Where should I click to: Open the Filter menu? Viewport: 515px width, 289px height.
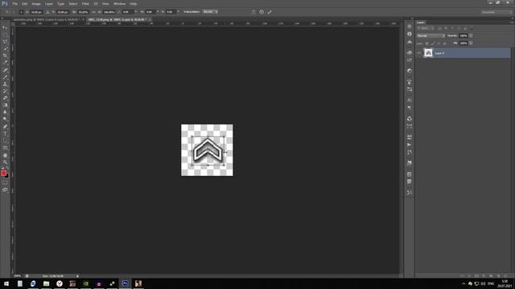(x=85, y=3)
